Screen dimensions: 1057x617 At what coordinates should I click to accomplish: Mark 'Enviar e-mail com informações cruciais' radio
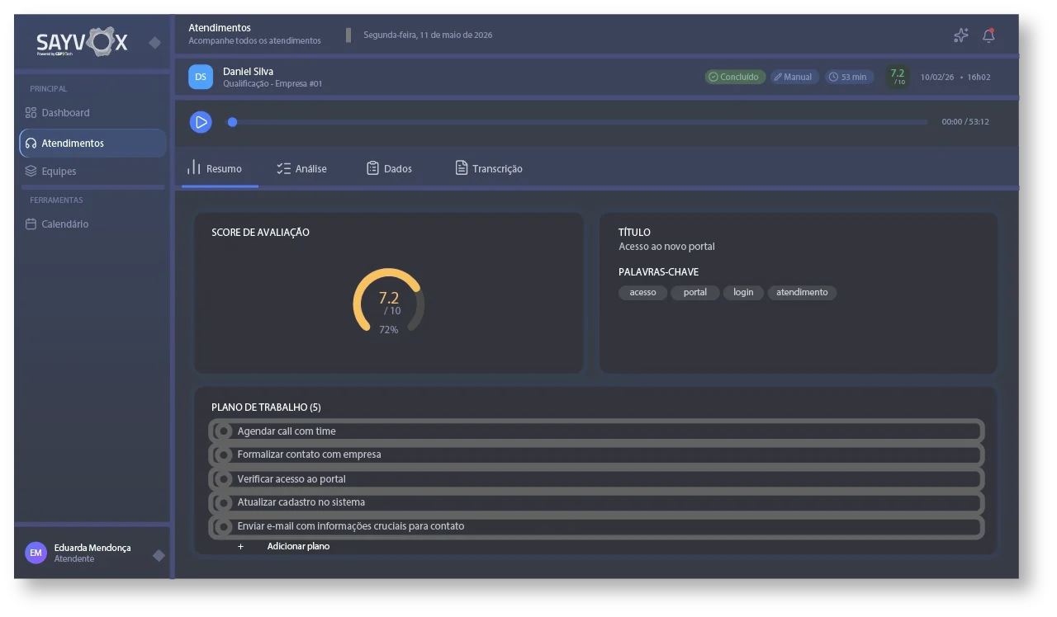(223, 526)
